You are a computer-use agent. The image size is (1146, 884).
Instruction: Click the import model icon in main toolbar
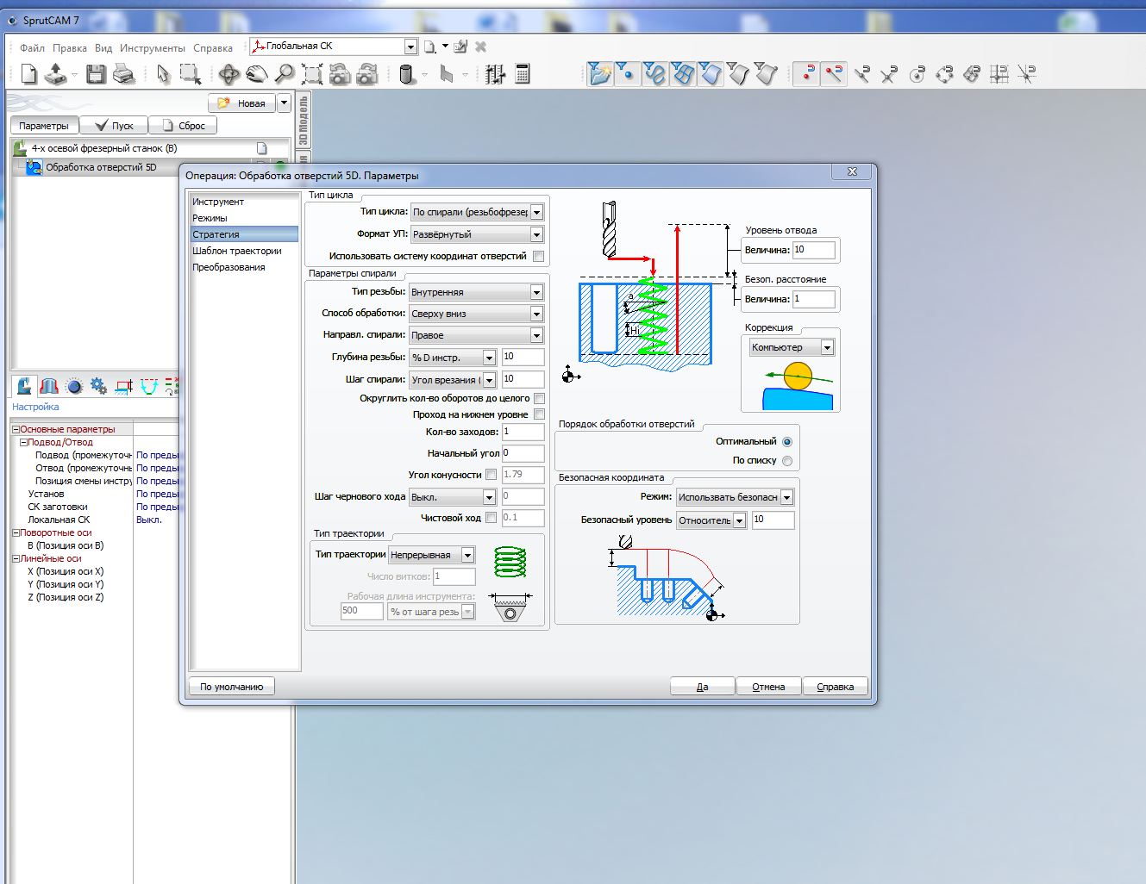click(x=56, y=75)
